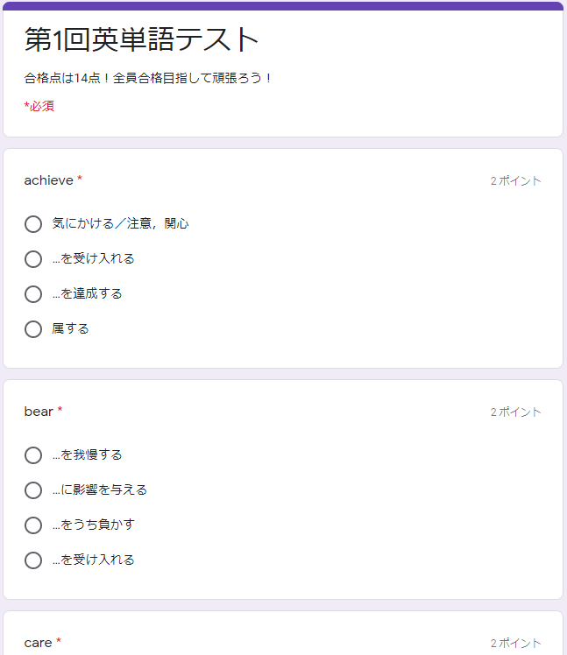The height and width of the screenshot is (655, 567).
Task: Click the text label 属する
Action: click(x=70, y=328)
